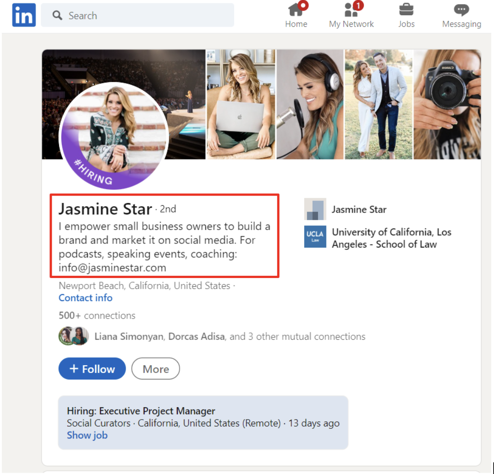Click banner photo with headphones and microphone
This screenshot has width=494, height=474.
click(310, 104)
